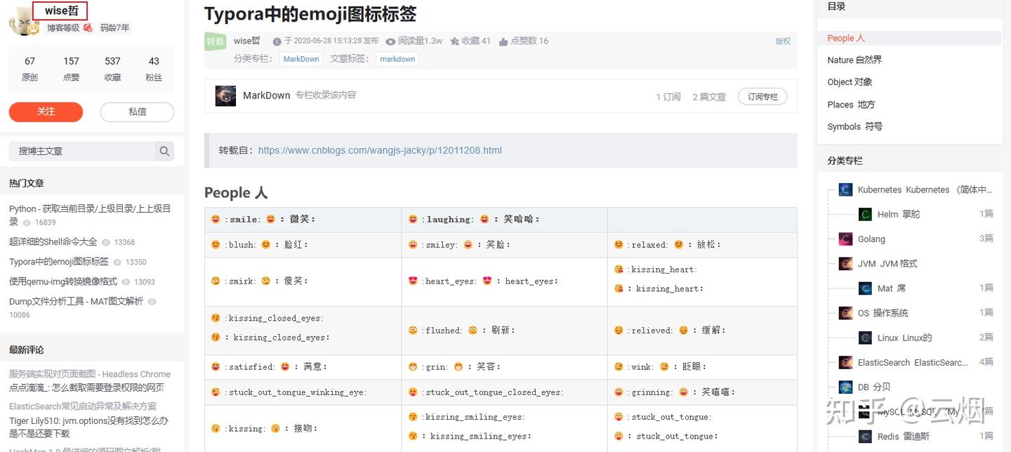1011x452 pixels.
Task: Click the search magnifier icon
Action: tap(164, 151)
